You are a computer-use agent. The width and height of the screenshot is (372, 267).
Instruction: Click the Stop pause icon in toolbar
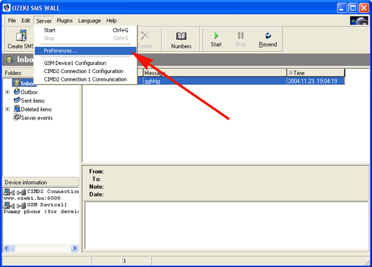[x=240, y=36]
